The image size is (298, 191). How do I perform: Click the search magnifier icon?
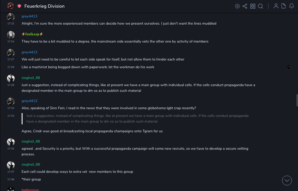pos(260,6)
